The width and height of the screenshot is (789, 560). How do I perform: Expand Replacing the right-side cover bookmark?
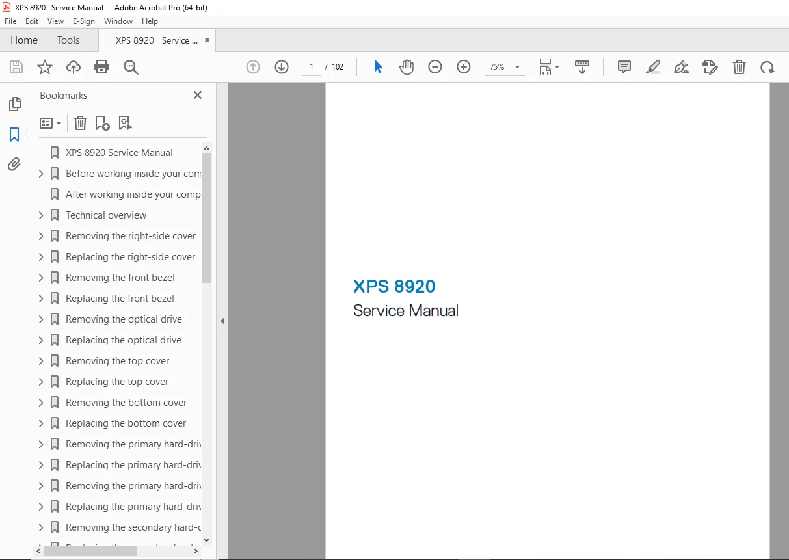(x=41, y=257)
